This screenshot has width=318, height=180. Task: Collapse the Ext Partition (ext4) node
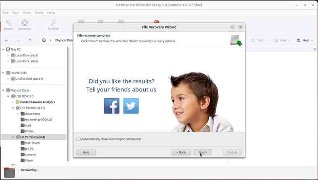13,137
